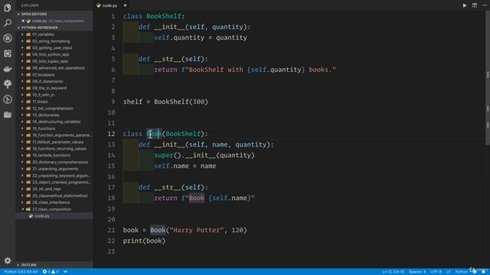This screenshot has height=275, width=490.
Task: Run Python file with play button
Action: coord(465,5)
